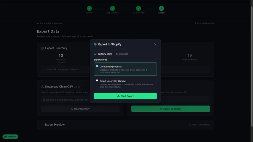
Task: Click supplier_catalog_spring2026_shopify.csv file name
Action: click(x=67, y=100)
